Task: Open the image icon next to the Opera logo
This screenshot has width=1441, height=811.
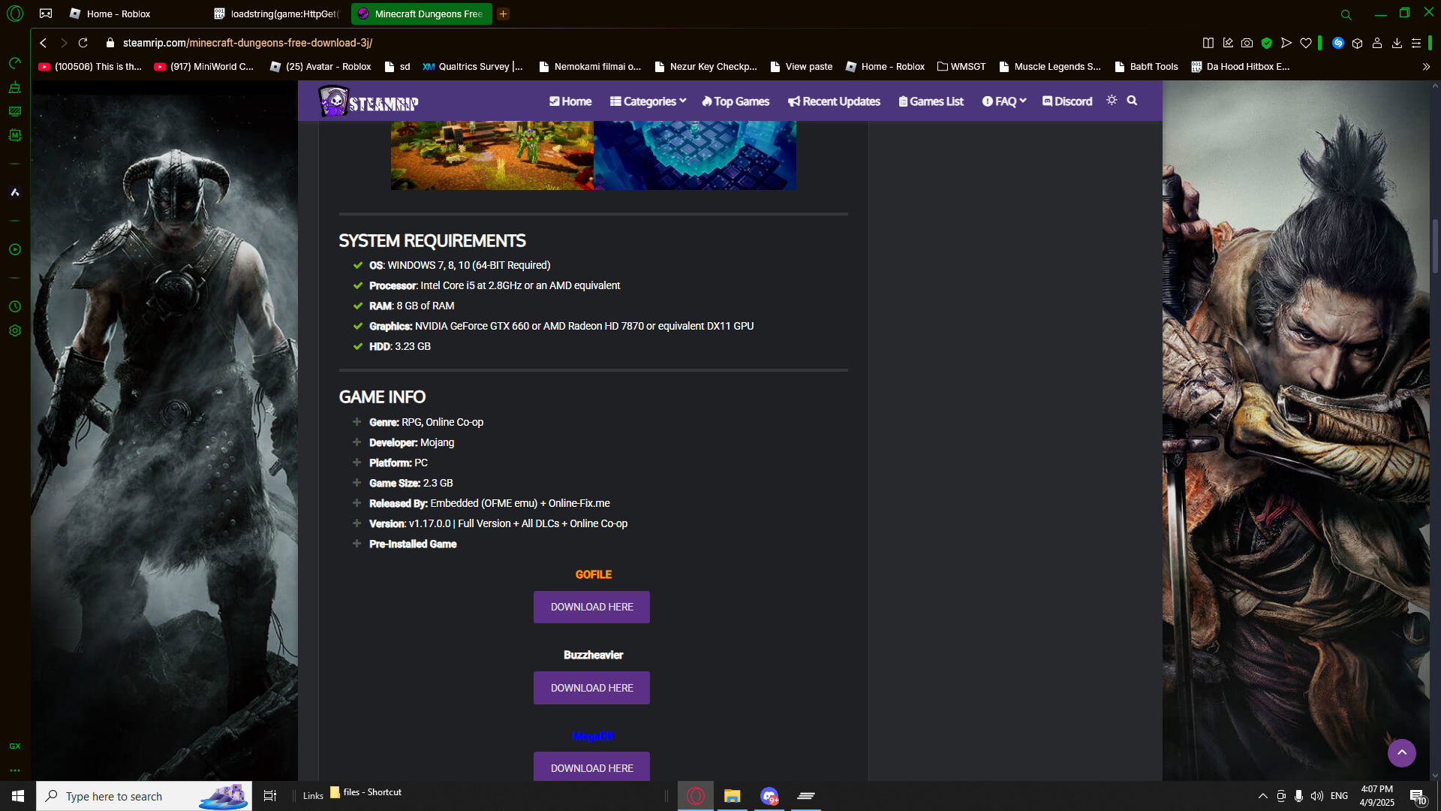Action: point(46,14)
